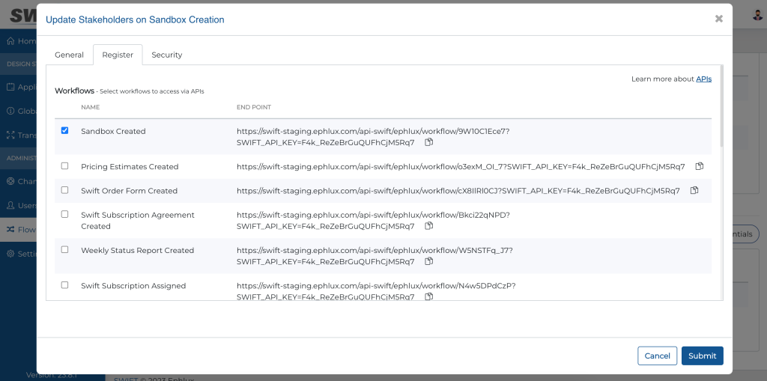Switch to the General tab

(x=69, y=55)
